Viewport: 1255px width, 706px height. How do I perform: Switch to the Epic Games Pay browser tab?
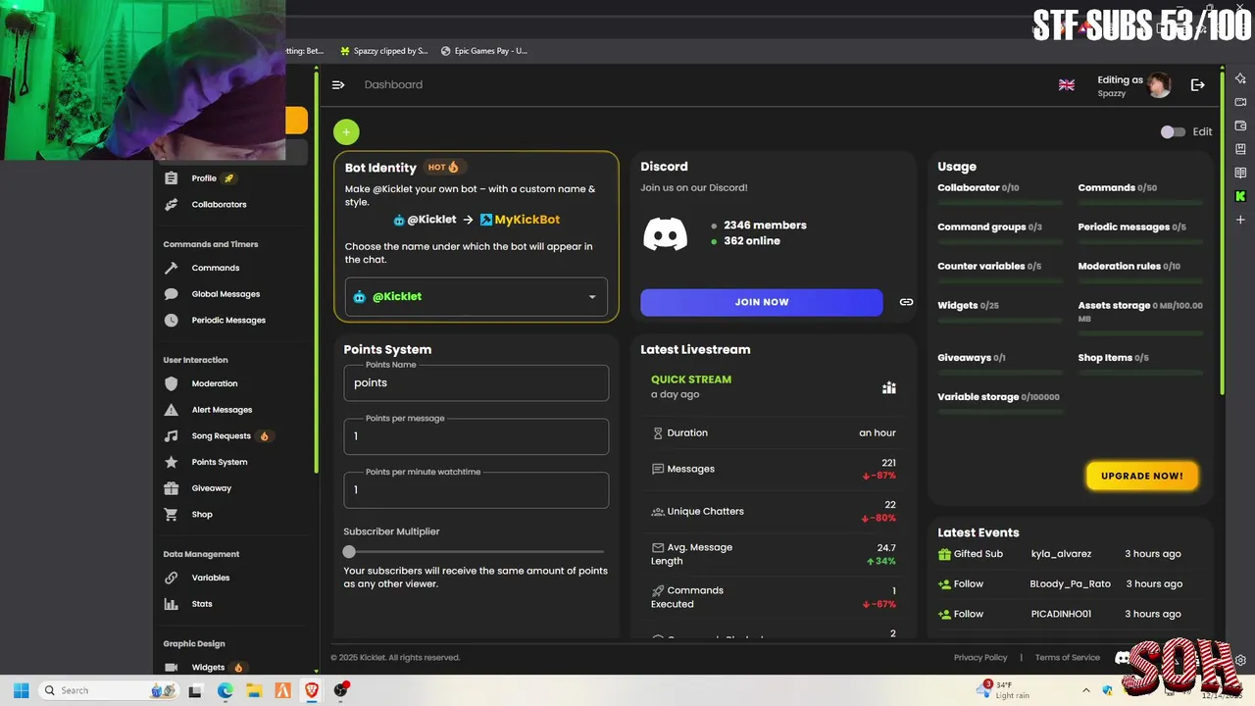click(x=484, y=51)
